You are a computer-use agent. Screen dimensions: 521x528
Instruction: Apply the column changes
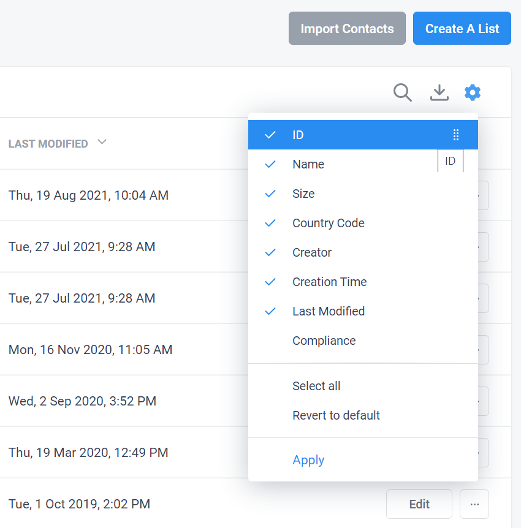(x=308, y=460)
